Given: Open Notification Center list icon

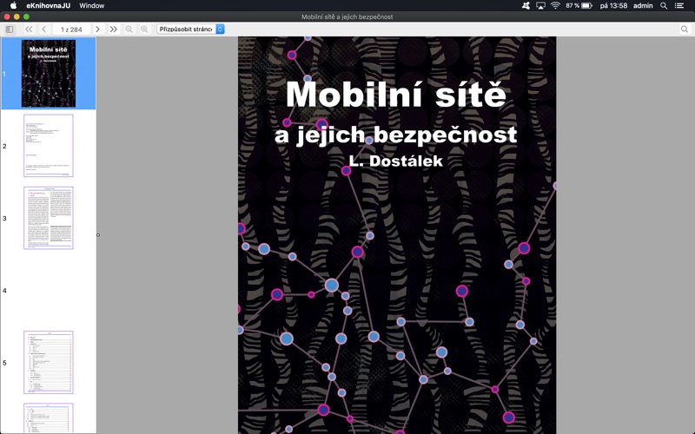Looking at the screenshot, I should (x=679, y=6).
